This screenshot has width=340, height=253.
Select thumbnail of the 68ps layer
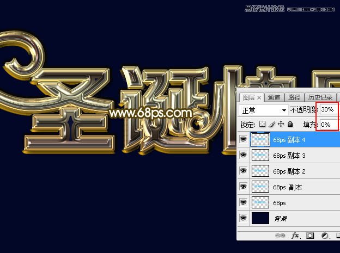click(260, 202)
